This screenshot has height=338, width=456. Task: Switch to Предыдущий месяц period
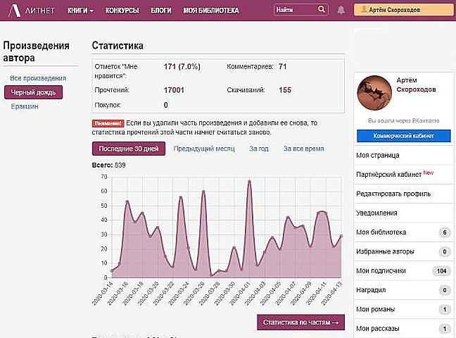(203, 149)
